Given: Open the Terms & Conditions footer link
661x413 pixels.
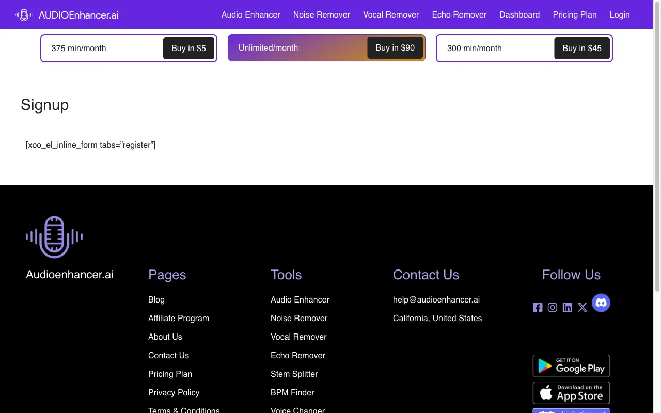Looking at the screenshot, I should pyautogui.click(x=184, y=410).
